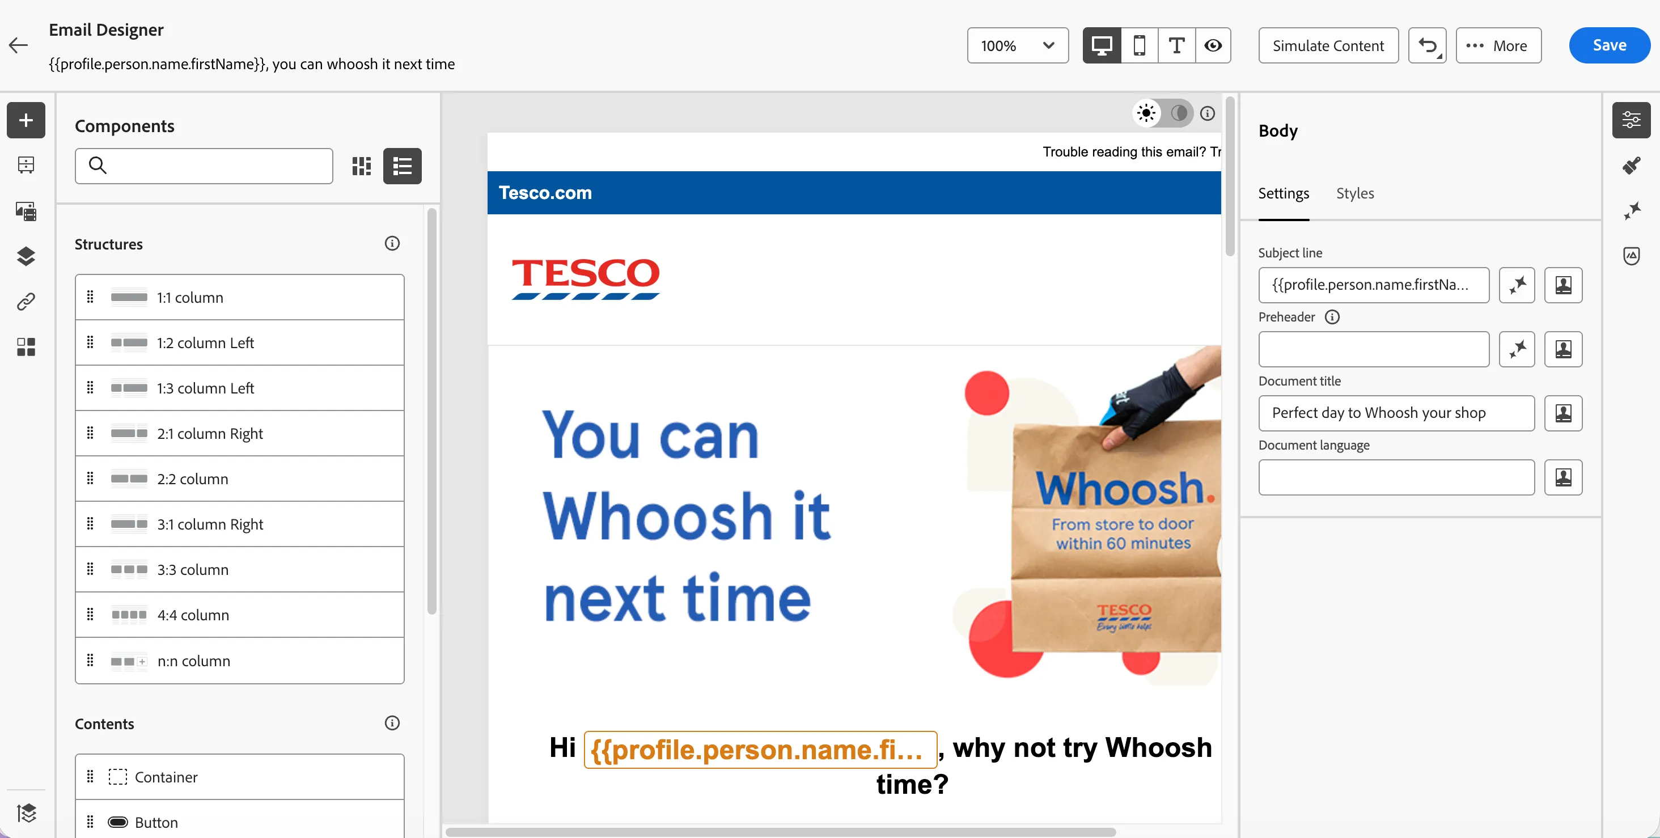The width and height of the screenshot is (1660, 838).
Task: Click the Subject line AI assistant icon
Action: coord(1517,285)
